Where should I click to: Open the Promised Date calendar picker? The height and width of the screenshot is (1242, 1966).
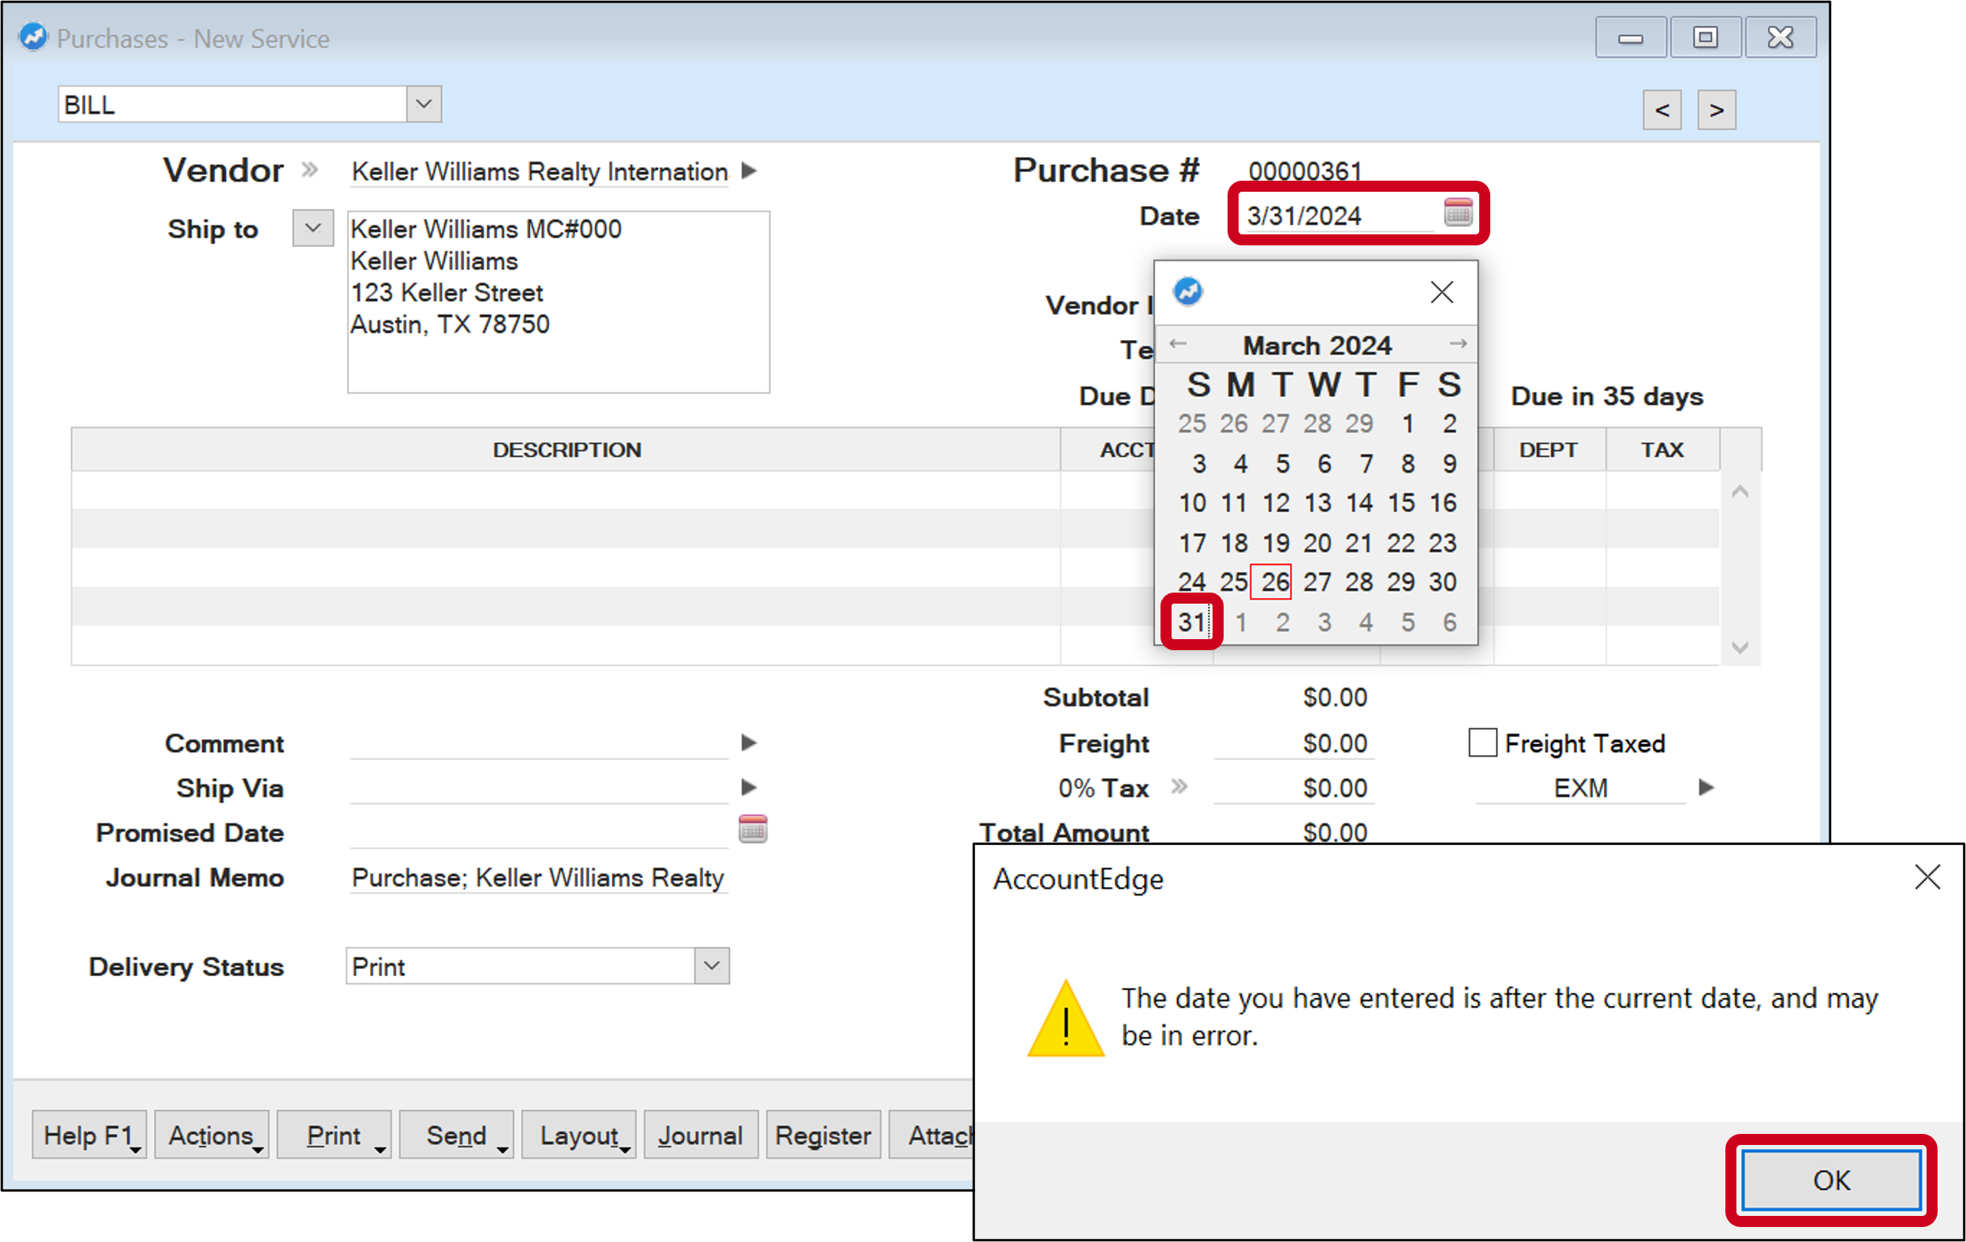point(752,828)
